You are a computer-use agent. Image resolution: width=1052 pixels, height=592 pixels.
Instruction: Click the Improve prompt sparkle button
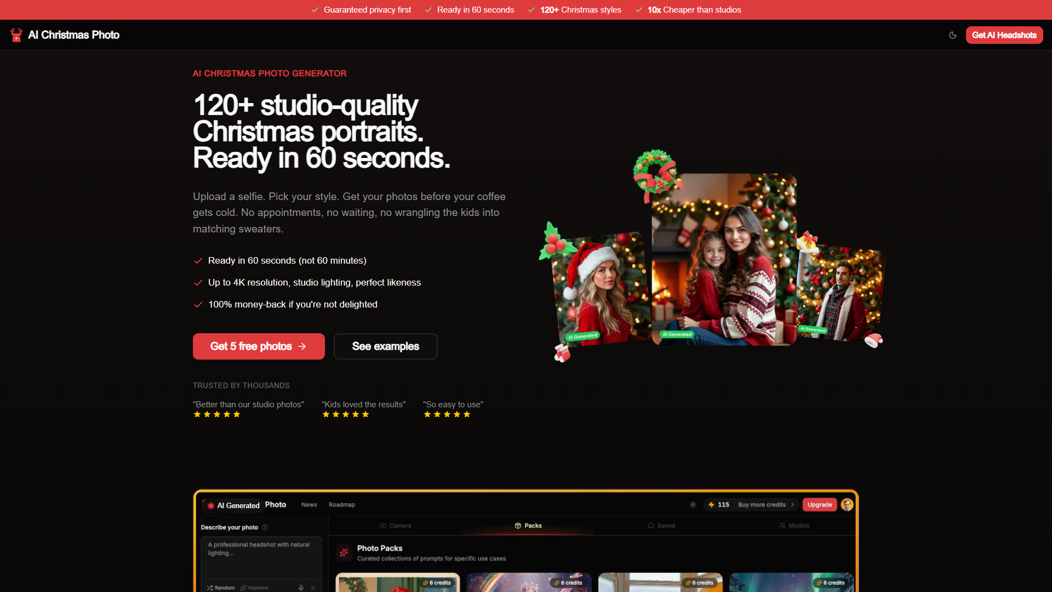[254, 588]
